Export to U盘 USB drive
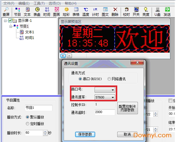Screen dimensions: 176x142 pyautogui.click(x=157, y=12)
